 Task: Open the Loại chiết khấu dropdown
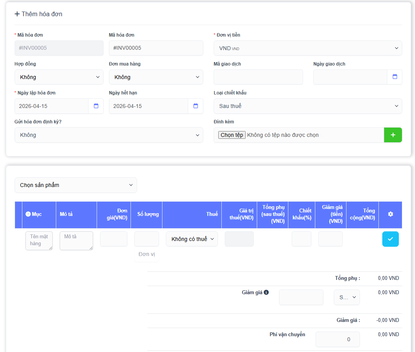(x=308, y=106)
